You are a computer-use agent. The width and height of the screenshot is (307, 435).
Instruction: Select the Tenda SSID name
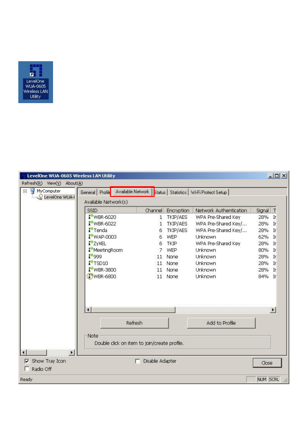tap(100, 230)
